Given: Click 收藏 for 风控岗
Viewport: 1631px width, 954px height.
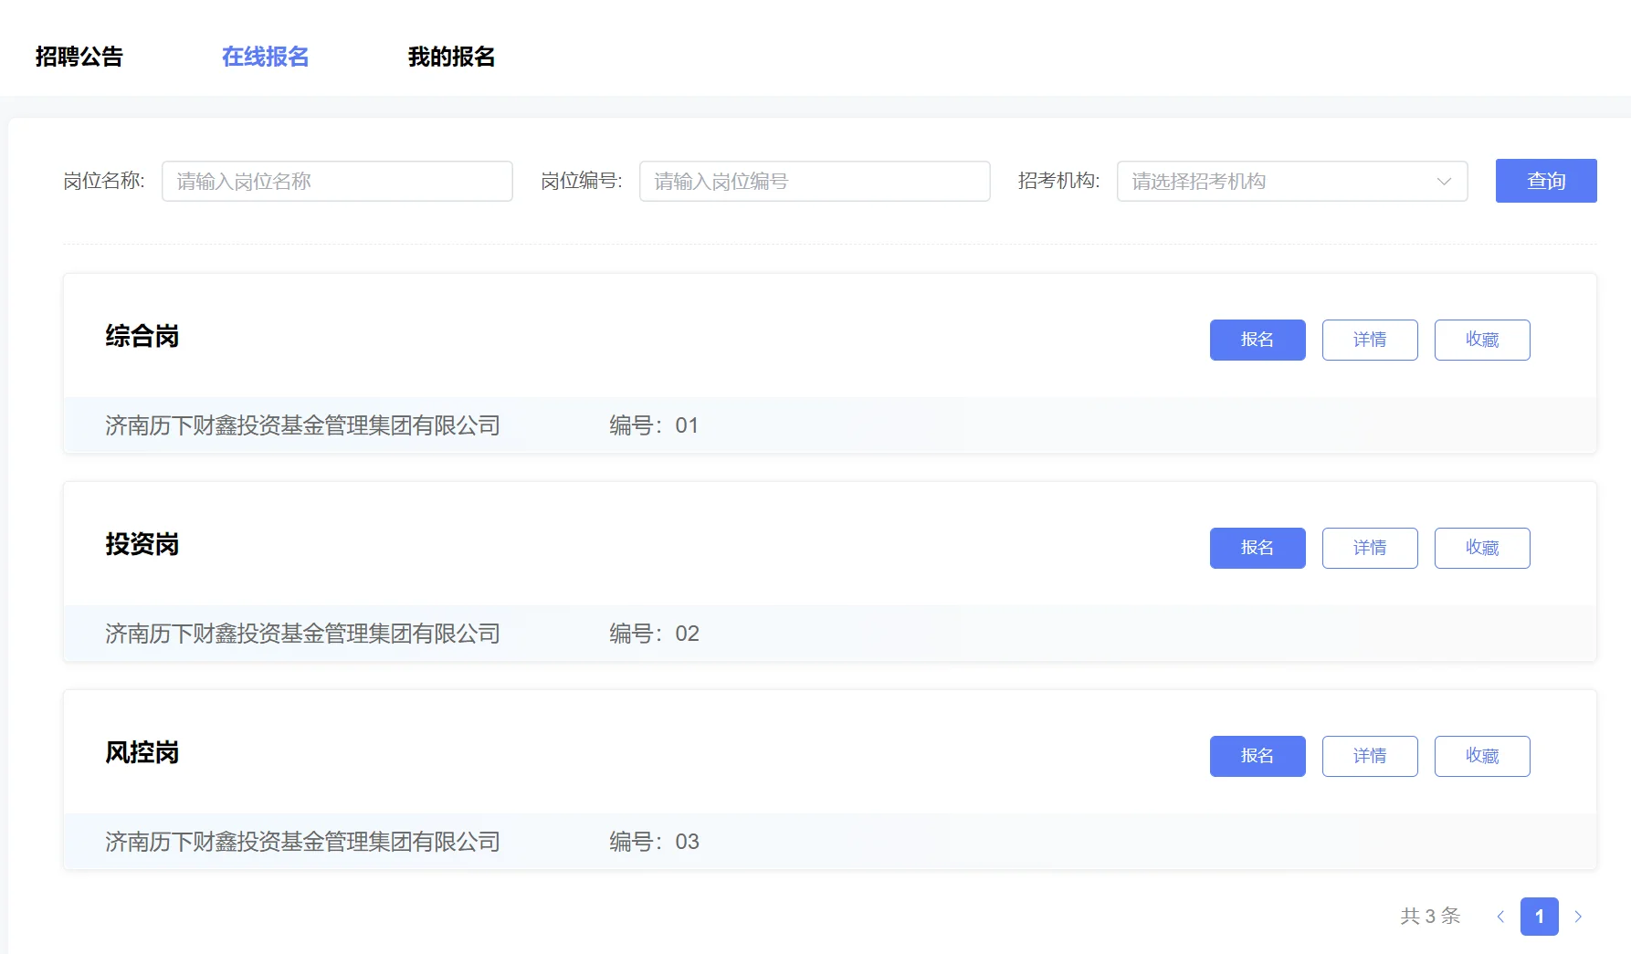Looking at the screenshot, I should pyautogui.click(x=1482, y=756).
